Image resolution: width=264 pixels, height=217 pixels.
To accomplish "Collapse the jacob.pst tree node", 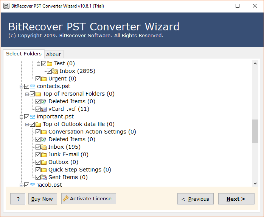I will coord(22,185).
